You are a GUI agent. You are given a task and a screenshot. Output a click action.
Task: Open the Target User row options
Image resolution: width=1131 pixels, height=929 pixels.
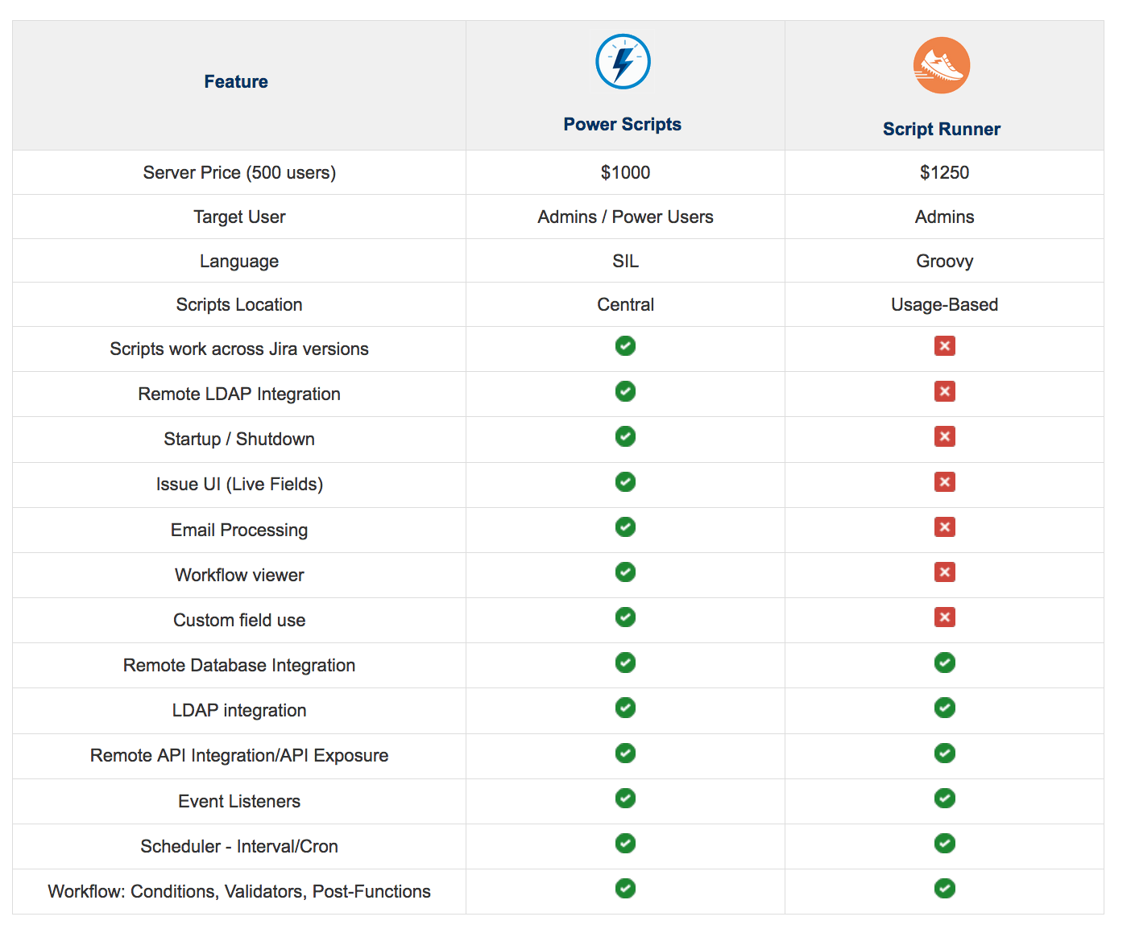(238, 217)
